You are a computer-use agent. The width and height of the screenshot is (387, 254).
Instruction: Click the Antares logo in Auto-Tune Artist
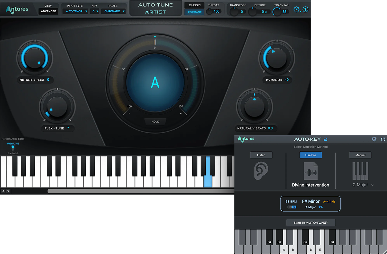[17, 9]
